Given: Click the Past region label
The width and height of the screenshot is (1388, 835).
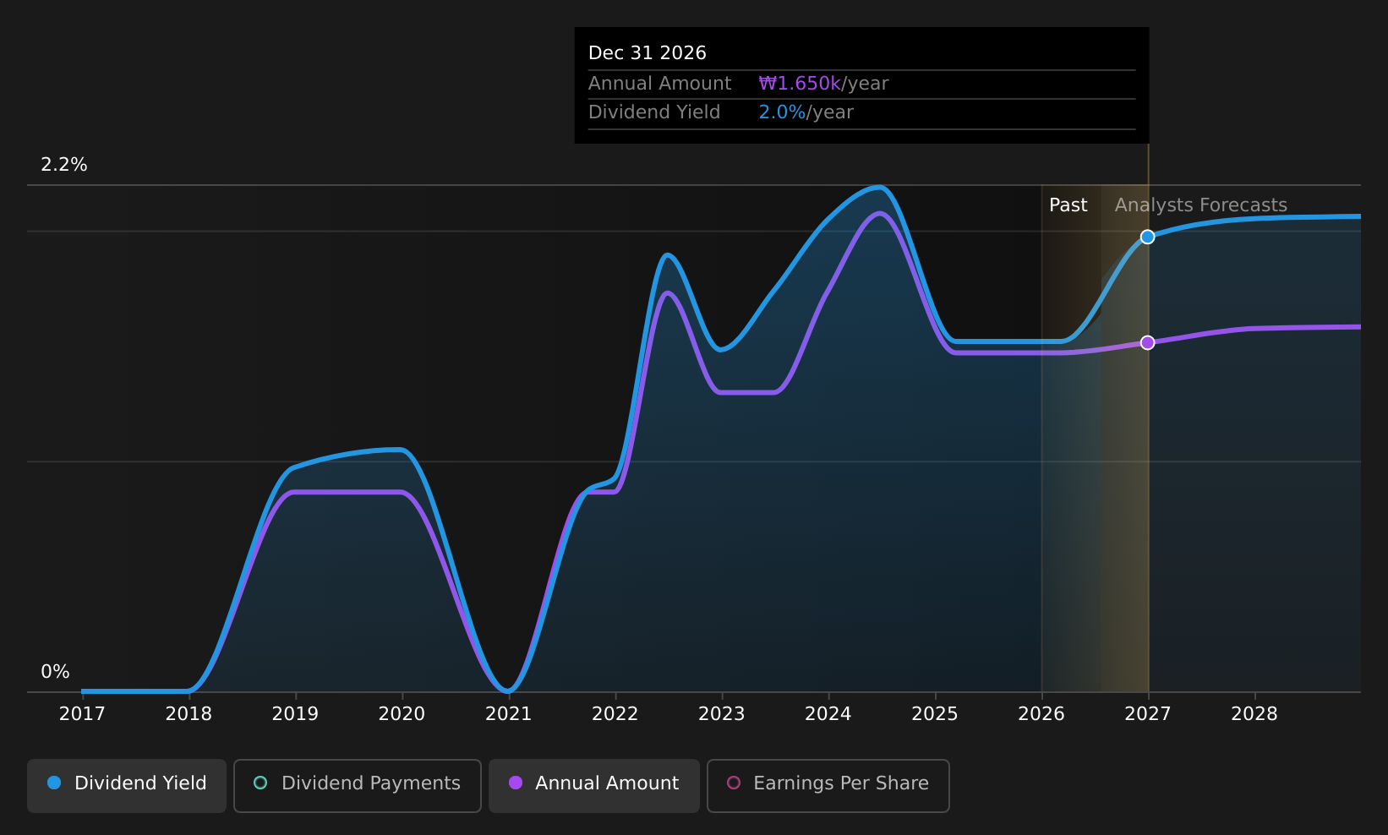Looking at the screenshot, I should [x=1068, y=205].
